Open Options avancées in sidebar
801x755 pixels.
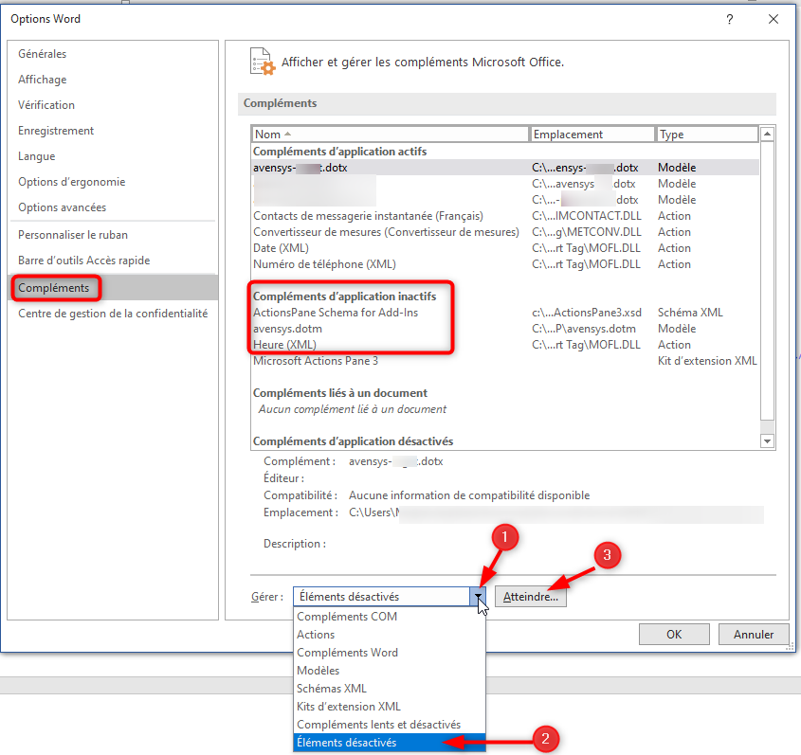click(63, 207)
